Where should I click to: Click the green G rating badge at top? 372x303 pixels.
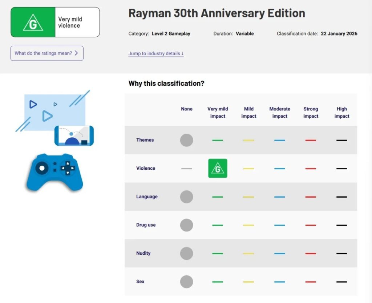click(33, 22)
